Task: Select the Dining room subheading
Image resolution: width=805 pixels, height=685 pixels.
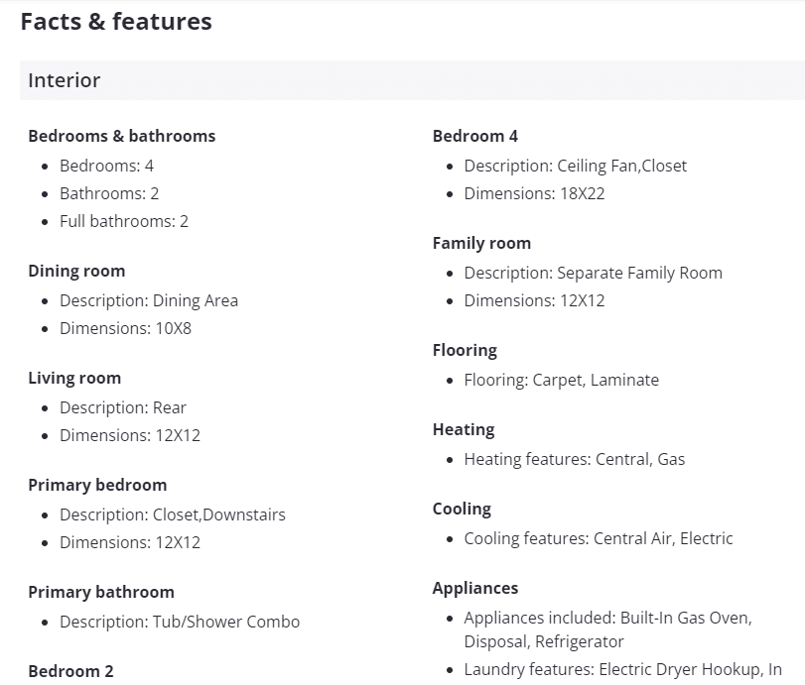Action: coord(76,271)
